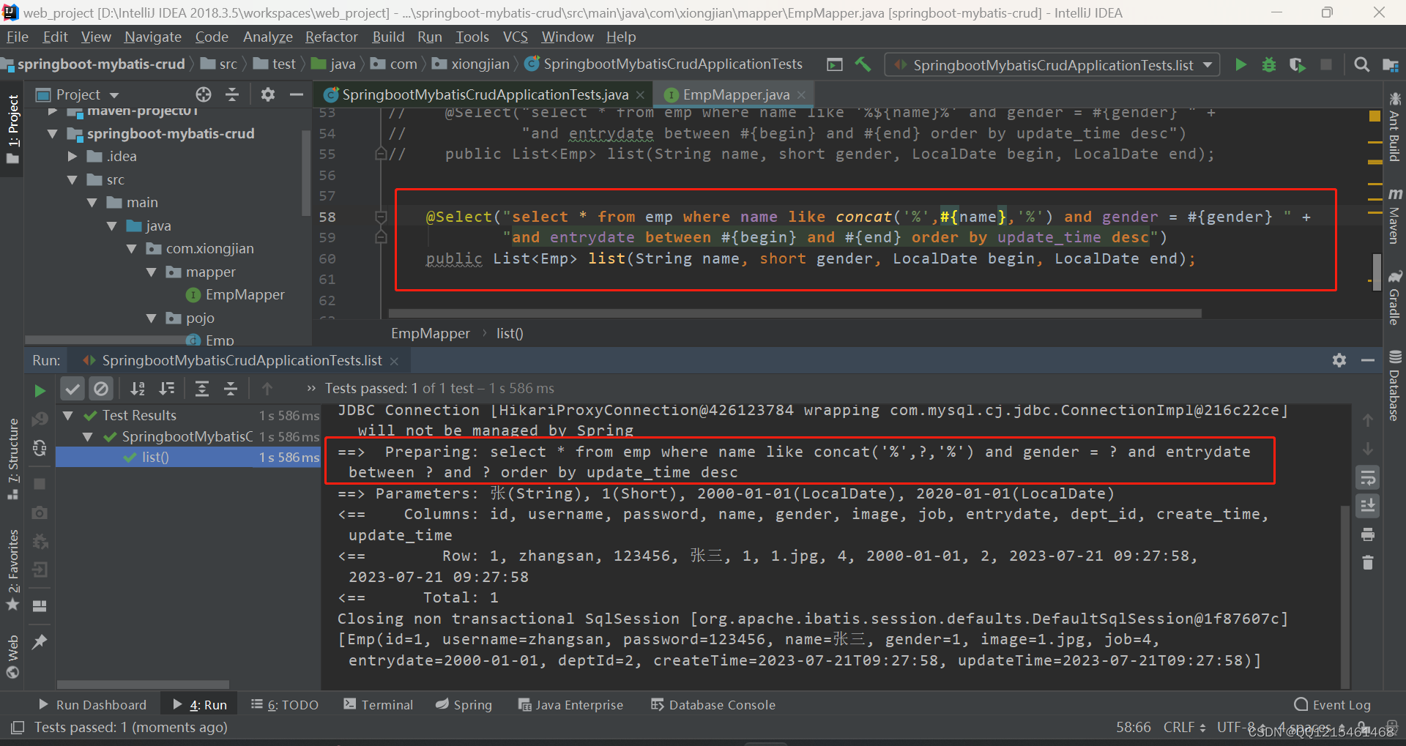The image size is (1406, 746).
Task: Hide the Run tool window
Action: [1367, 360]
